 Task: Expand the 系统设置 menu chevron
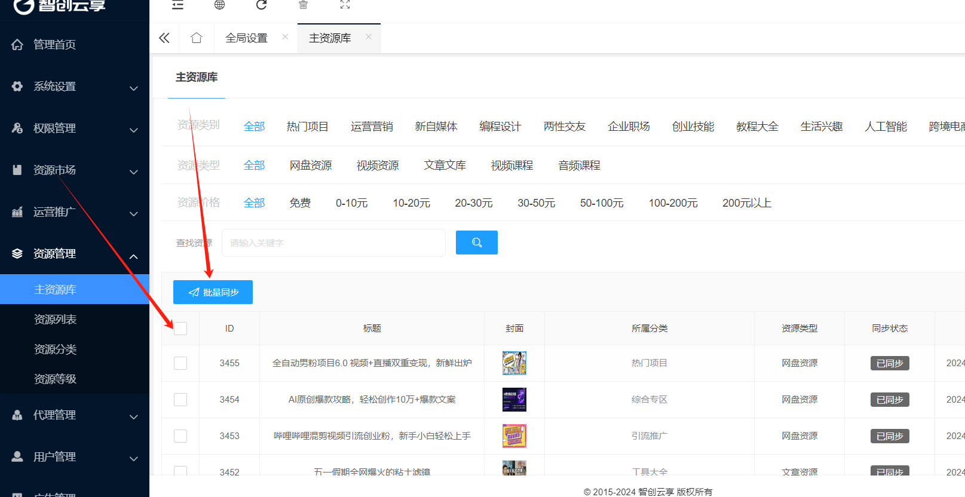click(x=134, y=88)
